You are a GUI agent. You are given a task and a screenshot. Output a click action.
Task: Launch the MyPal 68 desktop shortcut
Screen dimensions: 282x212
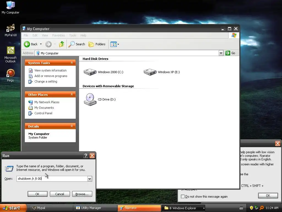tap(10, 30)
